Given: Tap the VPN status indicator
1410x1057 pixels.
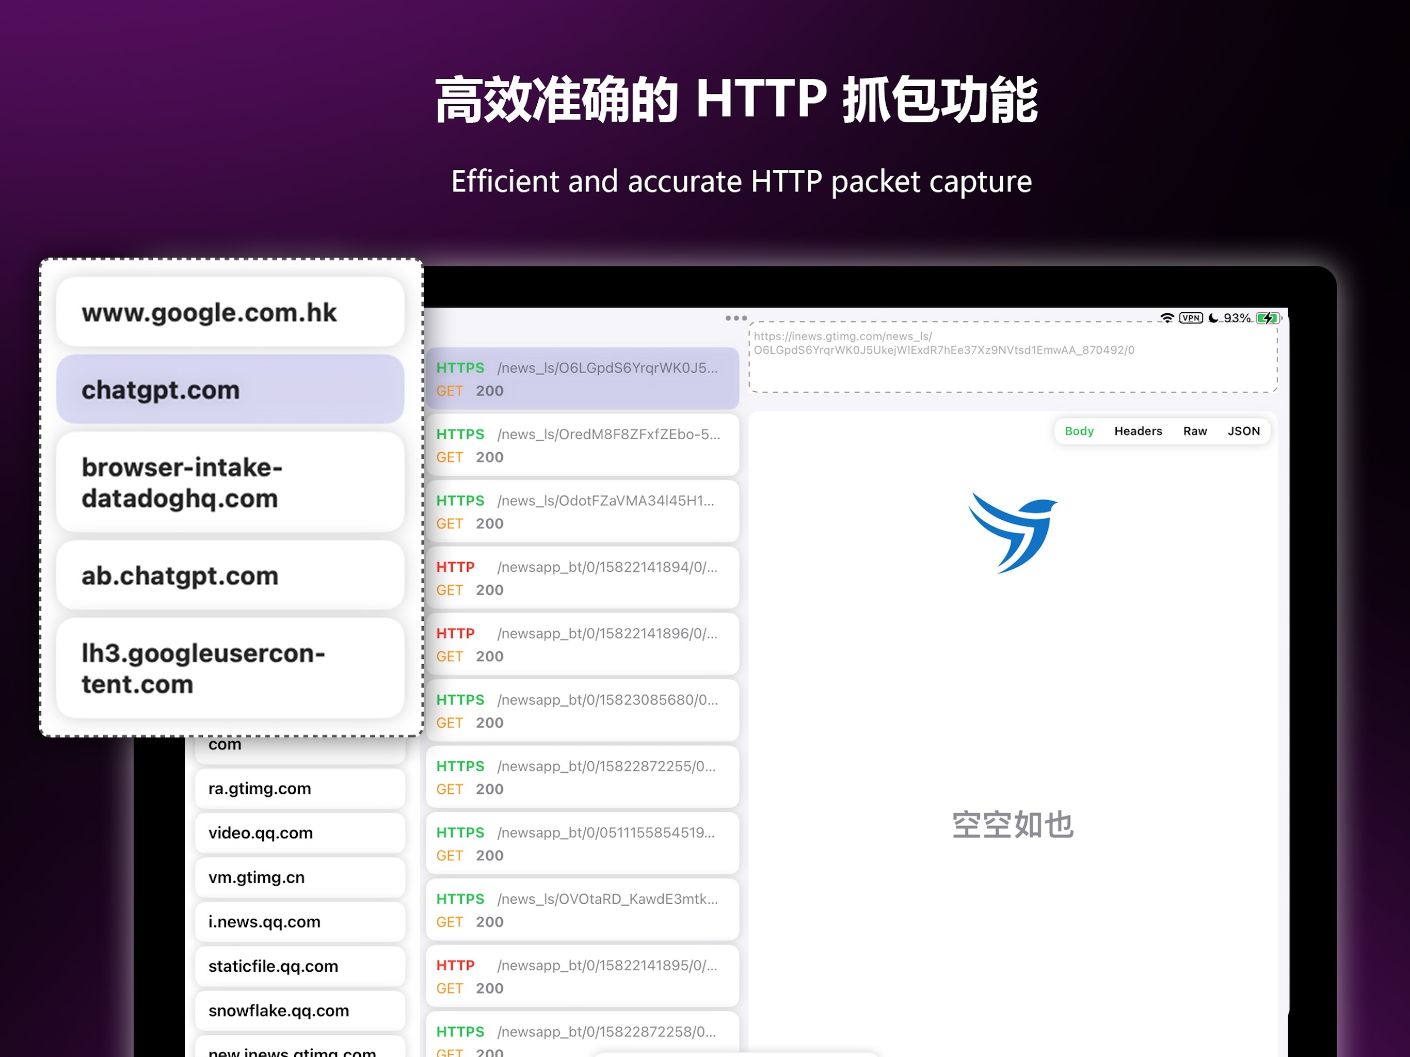Looking at the screenshot, I should 1191,317.
